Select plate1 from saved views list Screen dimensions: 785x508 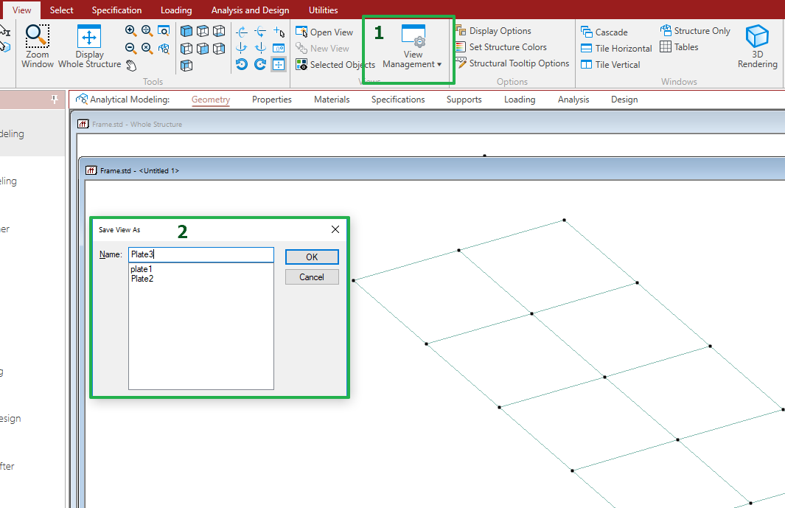[x=142, y=269]
